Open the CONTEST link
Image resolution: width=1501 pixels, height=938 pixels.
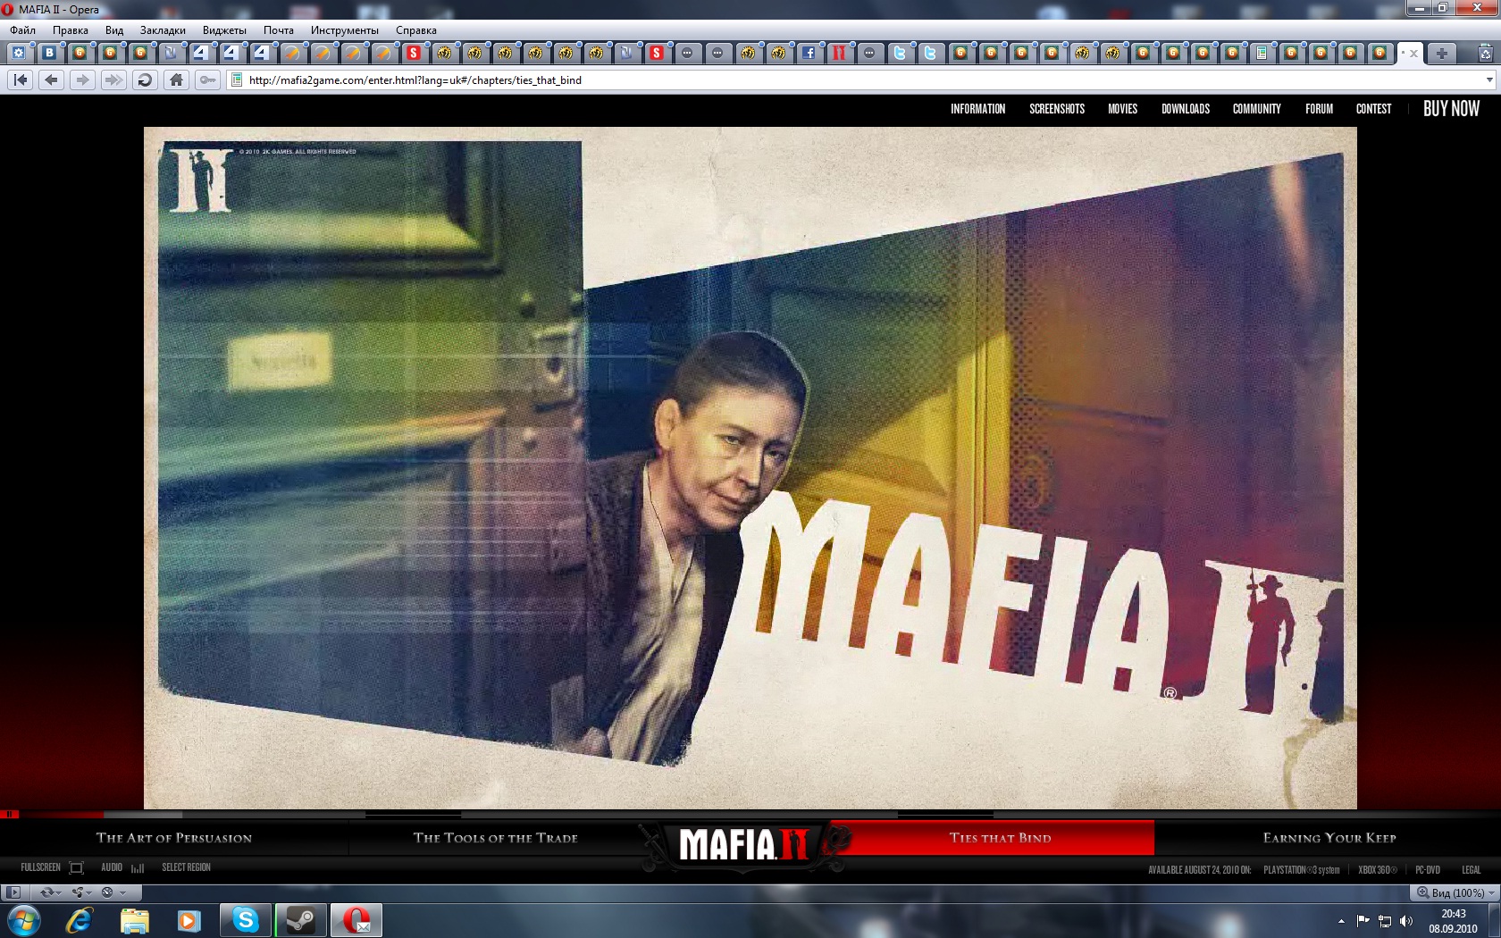tap(1373, 109)
